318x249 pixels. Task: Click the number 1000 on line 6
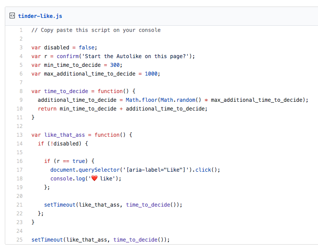(x=151, y=74)
